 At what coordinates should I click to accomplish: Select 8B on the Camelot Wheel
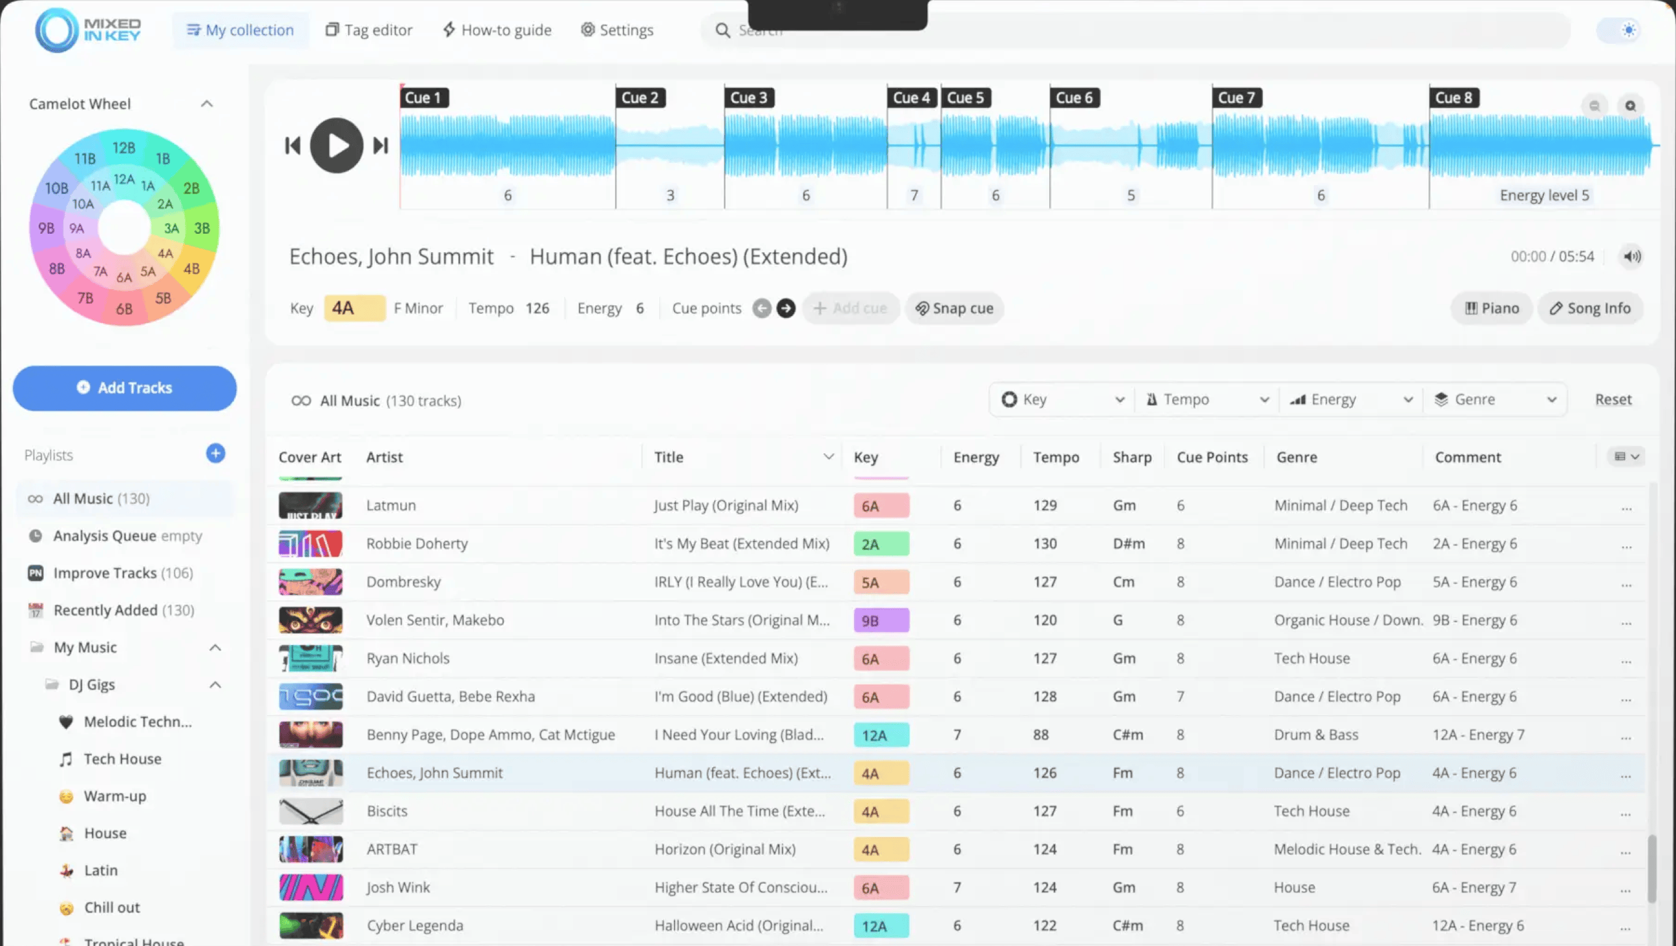click(57, 269)
